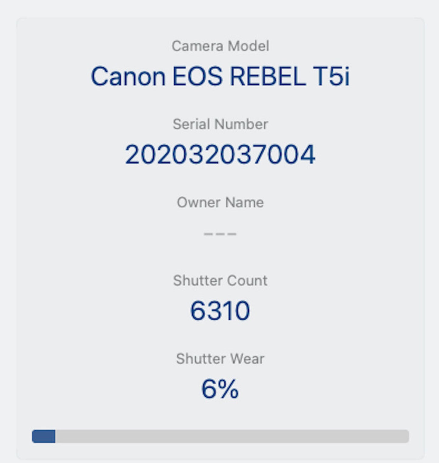This screenshot has height=463, width=439.
Task: Click the word "Count" in Shutter Count label
Action: pyautogui.click(x=247, y=280)
